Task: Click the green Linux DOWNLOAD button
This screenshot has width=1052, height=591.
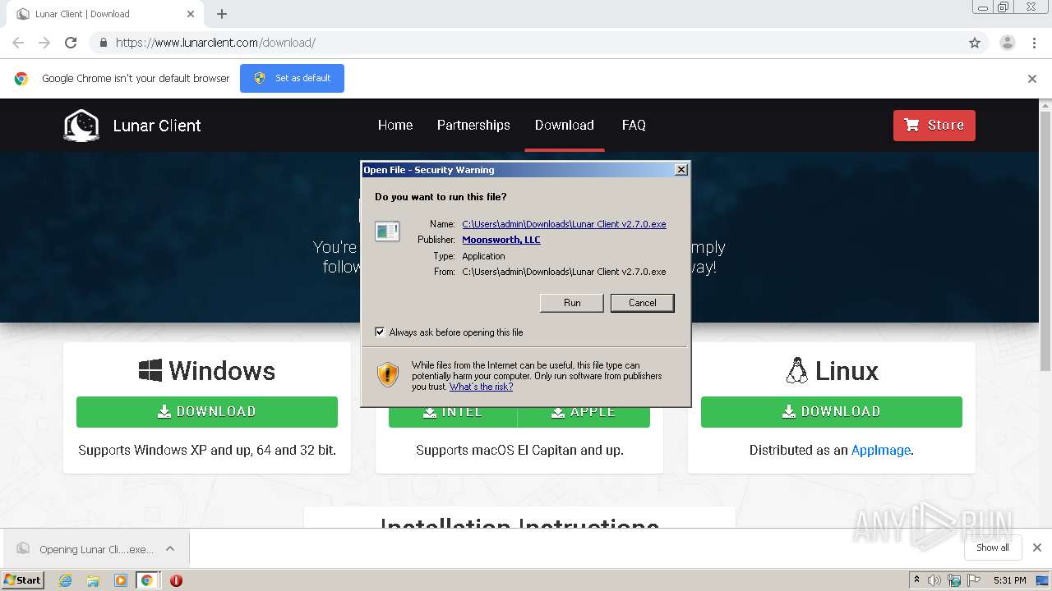Action: point(831,411)
